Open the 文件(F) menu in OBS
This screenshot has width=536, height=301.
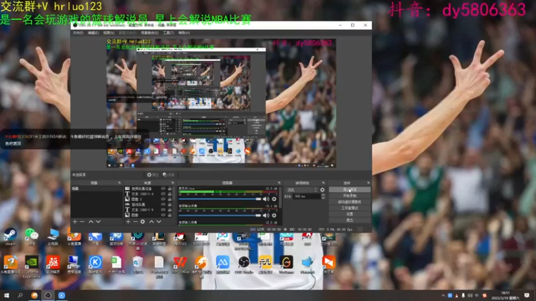(x=78, y=33)
